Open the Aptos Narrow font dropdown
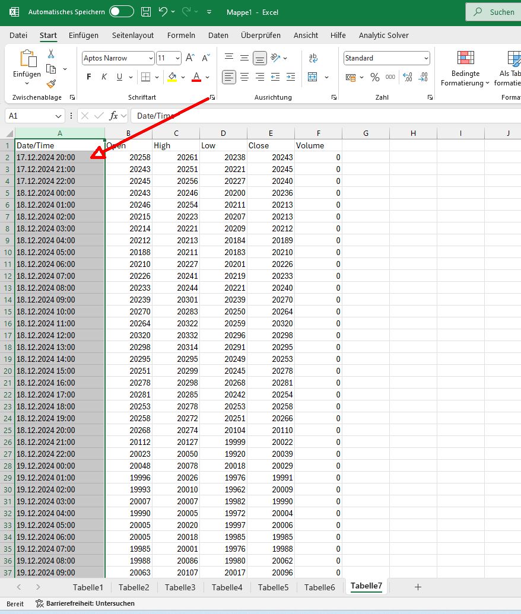This screenshot has width=521, height=614. click(150, 58)
